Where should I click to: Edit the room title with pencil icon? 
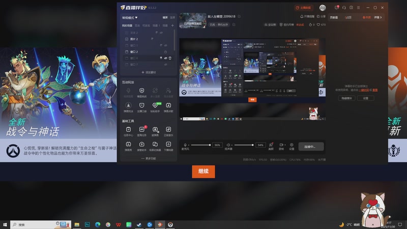[239, 16]
